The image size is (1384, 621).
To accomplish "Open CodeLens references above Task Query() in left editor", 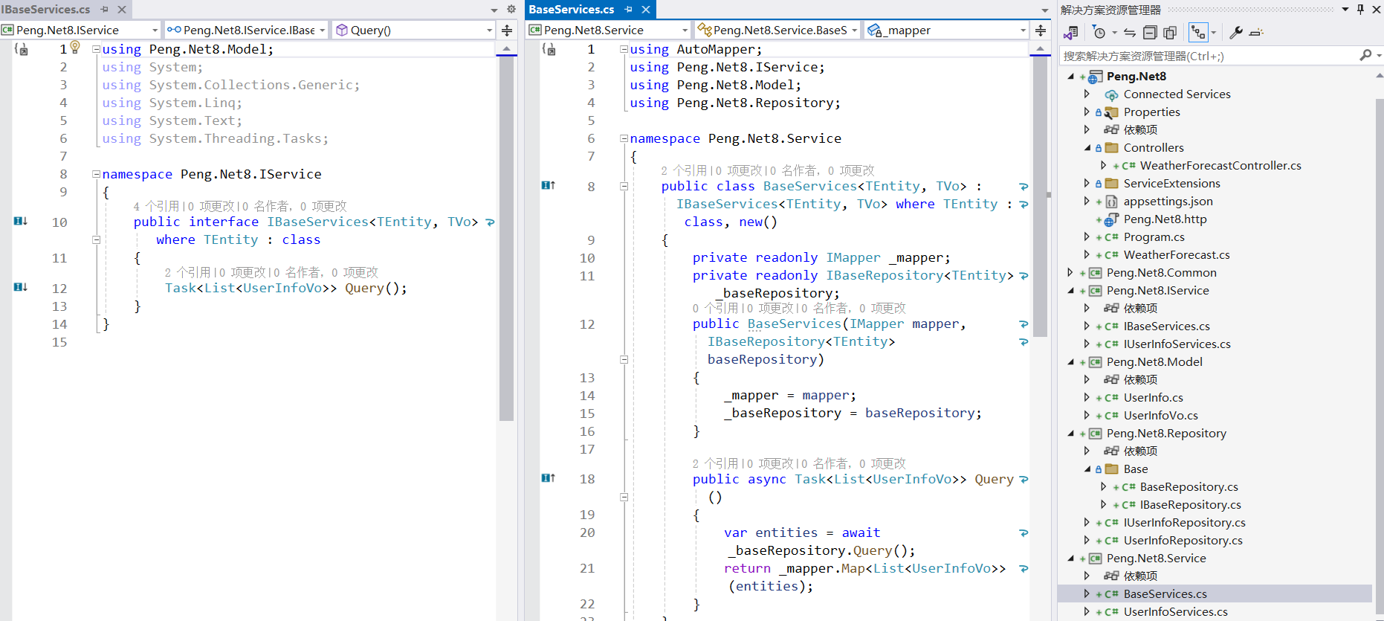I will tap(187, 272).
